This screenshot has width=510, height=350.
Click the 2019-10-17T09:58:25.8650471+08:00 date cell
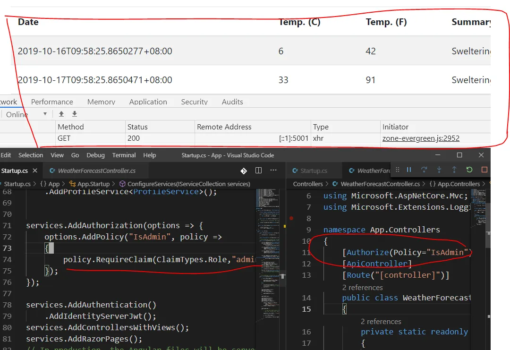point(95,80)
